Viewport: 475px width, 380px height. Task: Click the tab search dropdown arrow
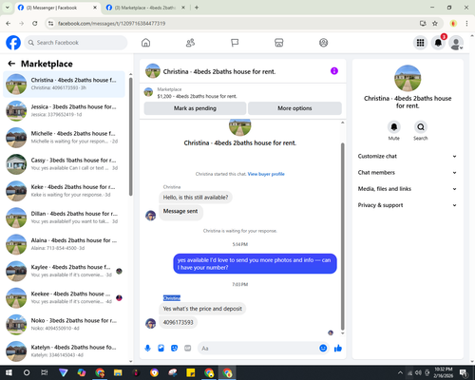click(8, 8)
